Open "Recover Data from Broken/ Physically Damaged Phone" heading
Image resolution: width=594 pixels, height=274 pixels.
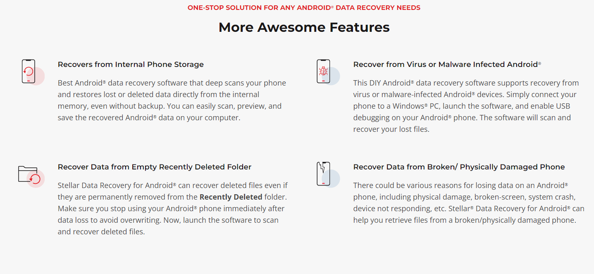459,167
